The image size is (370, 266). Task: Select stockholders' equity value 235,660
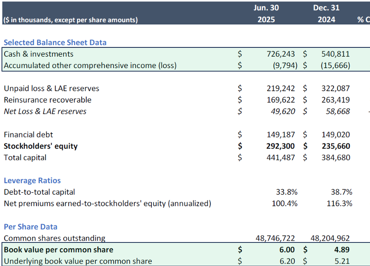coord(336,146)
